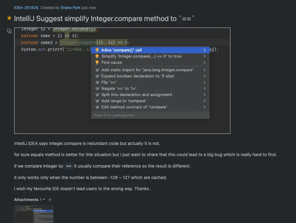Open Shane Park's profile link

pos(71,8)
